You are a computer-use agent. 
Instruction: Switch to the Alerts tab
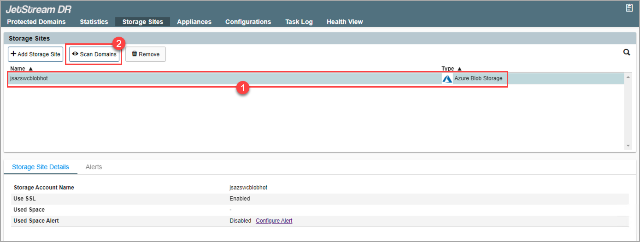(x=94, y=167)
